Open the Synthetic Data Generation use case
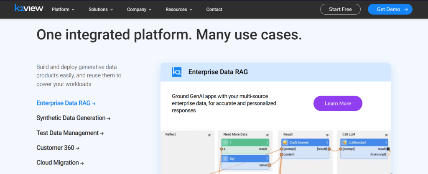This screenshot has height=174, width=428. (x=74, y=118)
